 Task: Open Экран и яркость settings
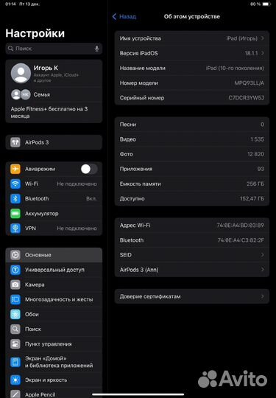(54, 380)
